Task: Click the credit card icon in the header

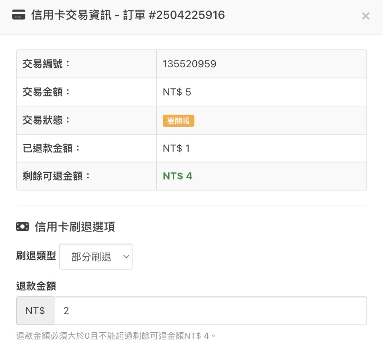Action: (19, 15)
